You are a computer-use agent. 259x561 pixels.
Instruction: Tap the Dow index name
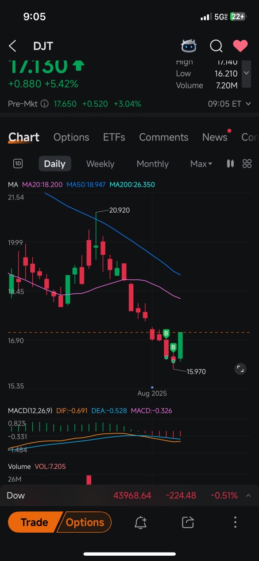pyautogui.click(x=16, y=495)
